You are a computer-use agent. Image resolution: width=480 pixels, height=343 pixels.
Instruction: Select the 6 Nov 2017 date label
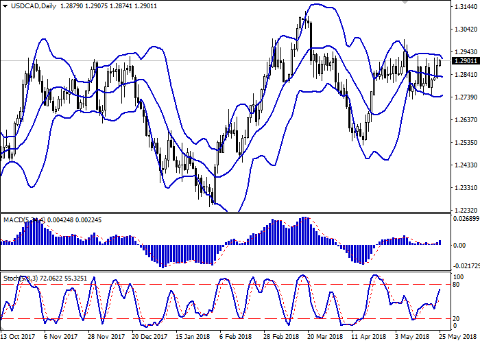(58, 337)
